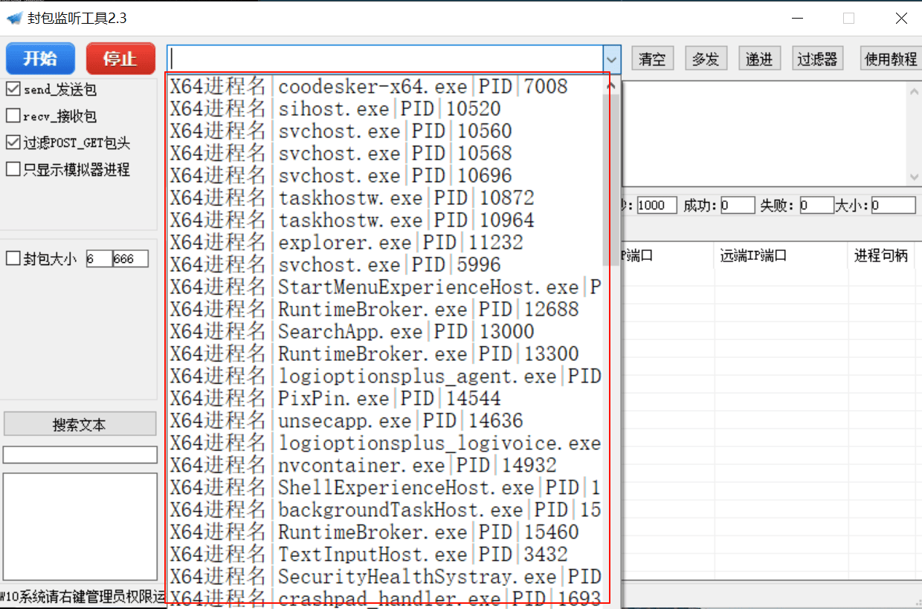Uncheck 过滤POST_GET包头 option
Screen dimensions: 922x609
pos(13,143)
